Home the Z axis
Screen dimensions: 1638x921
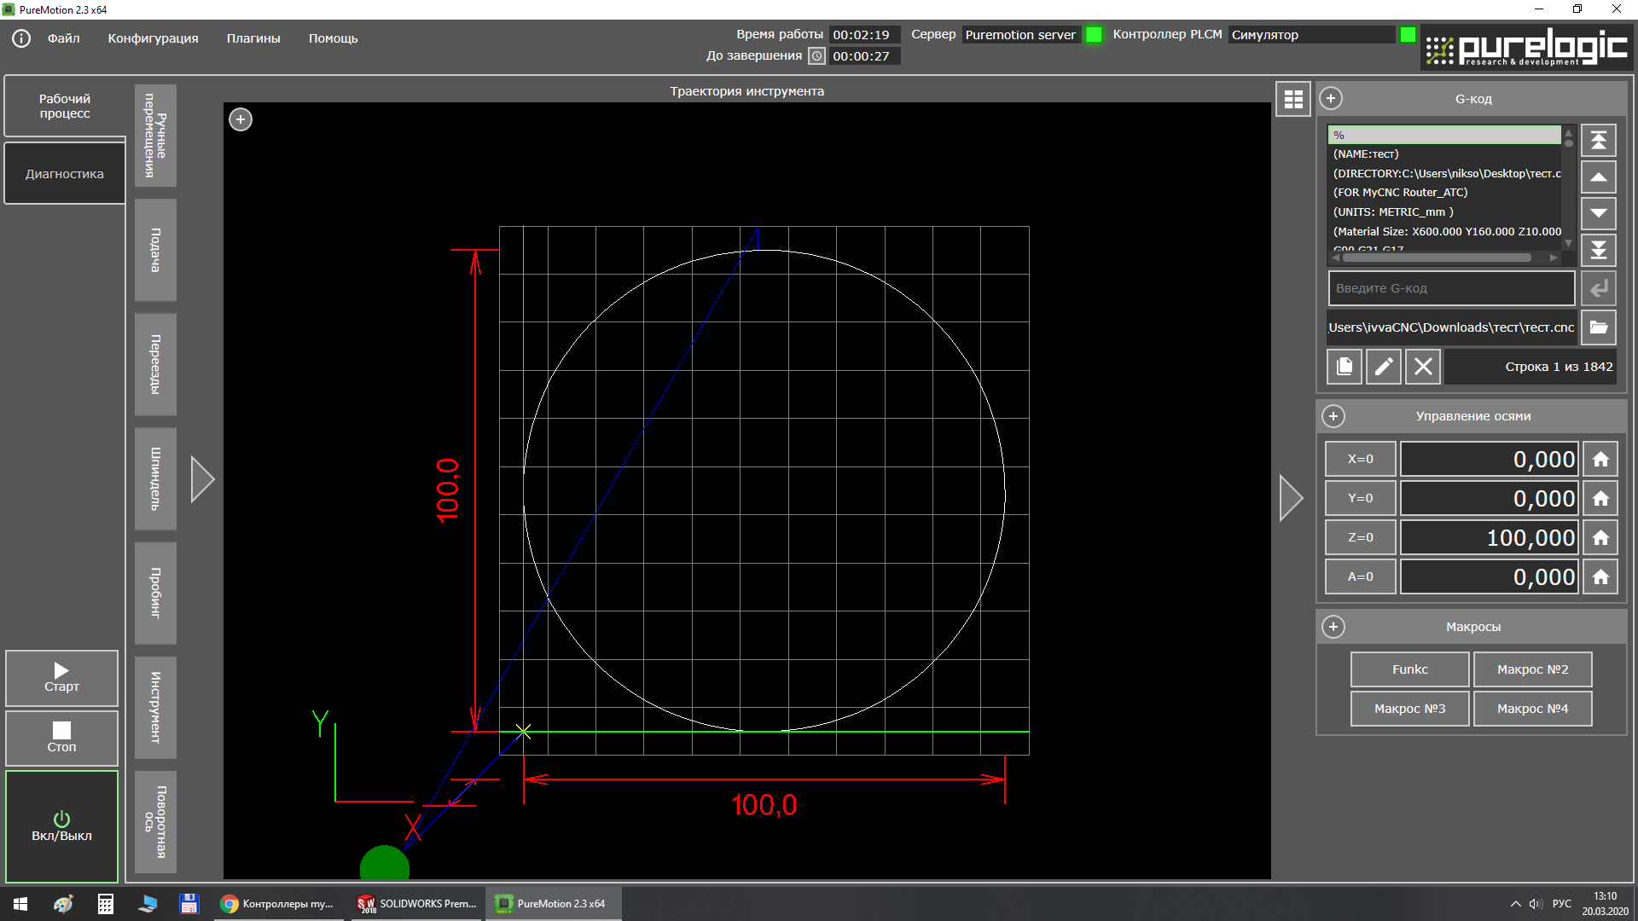pyautogui.click(x=1600, y=538)
